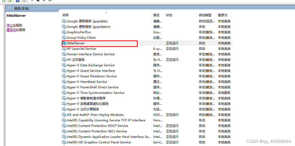This screenshot has width=295, height=146.
Task: Select the Group Policy Client name
Action: (81, 38)
